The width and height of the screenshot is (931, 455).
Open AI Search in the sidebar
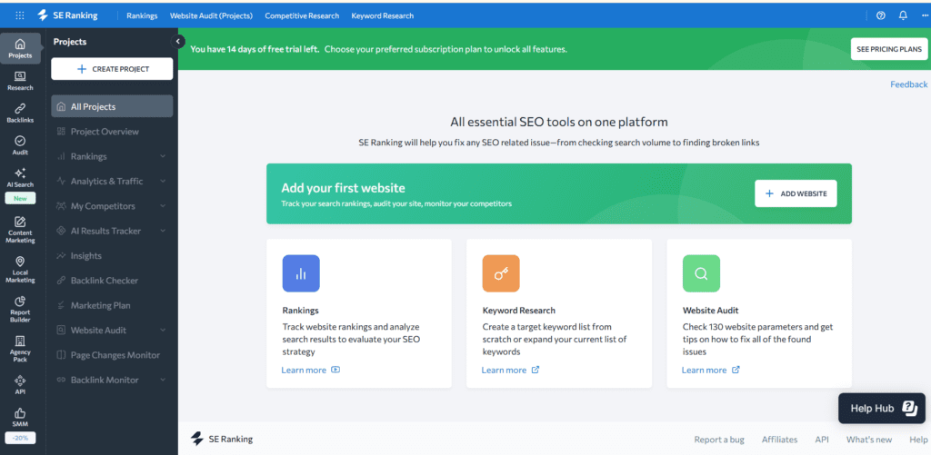point(20,177)
